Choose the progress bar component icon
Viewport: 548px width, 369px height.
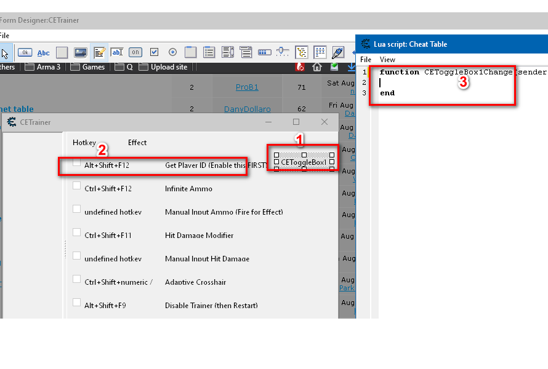click(264, 52)
